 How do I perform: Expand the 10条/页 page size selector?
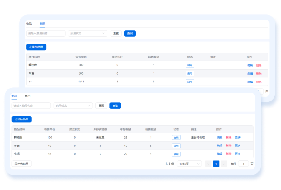(x=189, y=164)
